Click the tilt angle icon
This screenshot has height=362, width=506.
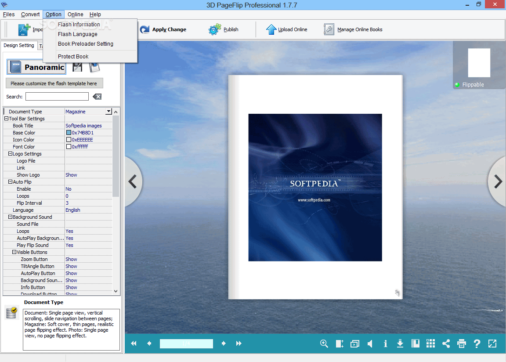[340, 344]
